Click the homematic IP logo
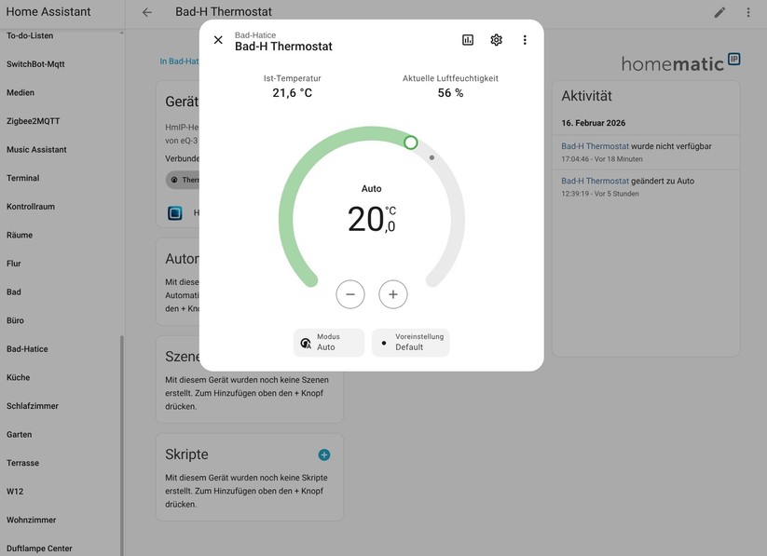 pos(680,63)
